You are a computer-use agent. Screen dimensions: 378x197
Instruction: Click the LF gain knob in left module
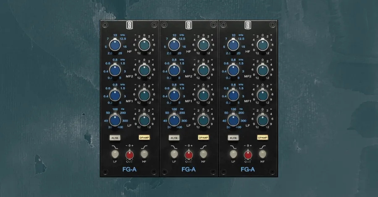[x=144, y=120]
